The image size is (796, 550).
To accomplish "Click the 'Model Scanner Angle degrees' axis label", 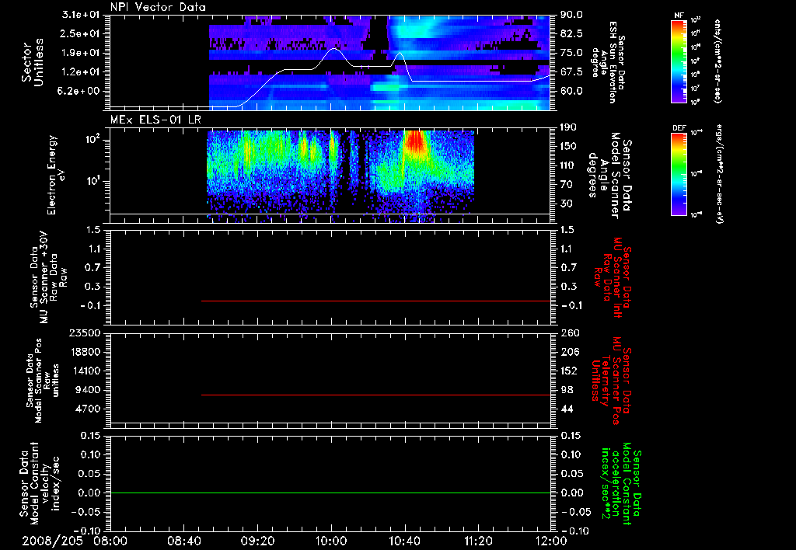I will tap(609, 175).
